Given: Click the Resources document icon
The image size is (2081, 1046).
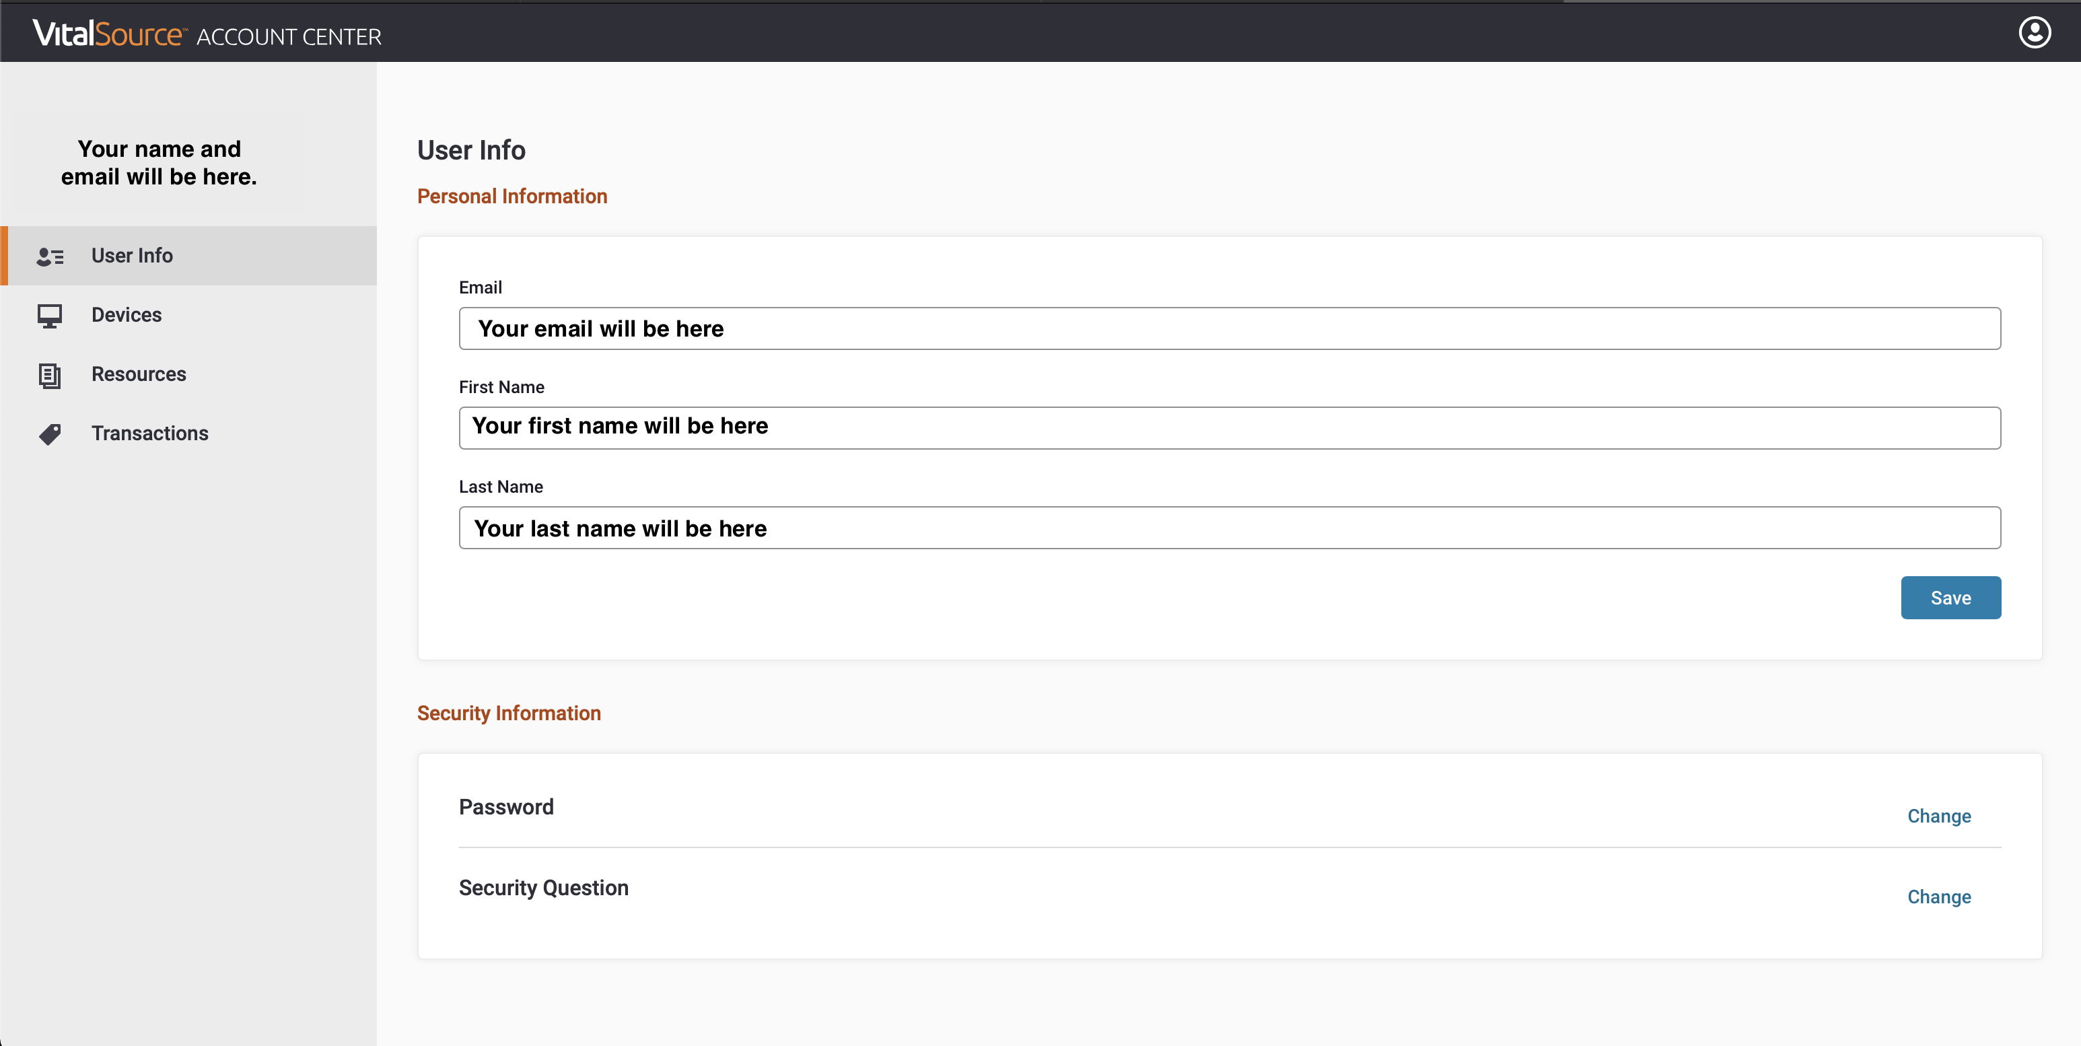Looking at the screenshot, I should [x=49, y=375].
